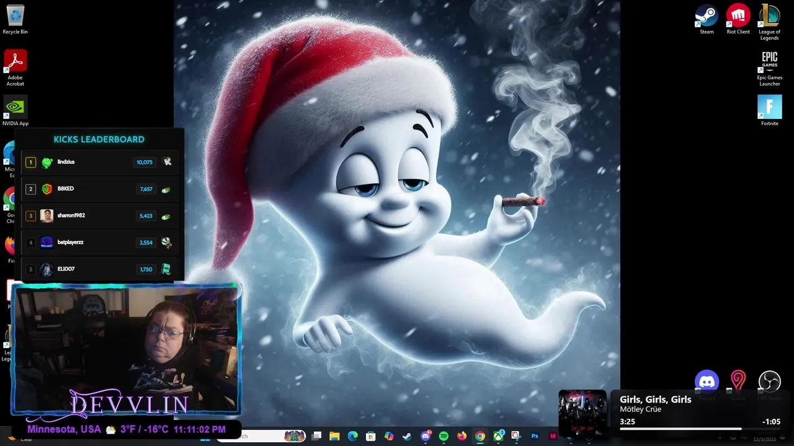Screen dimensions: 794x446
Task: Click batplayerzz's score of 2,554
Action: tap(146, 243)
